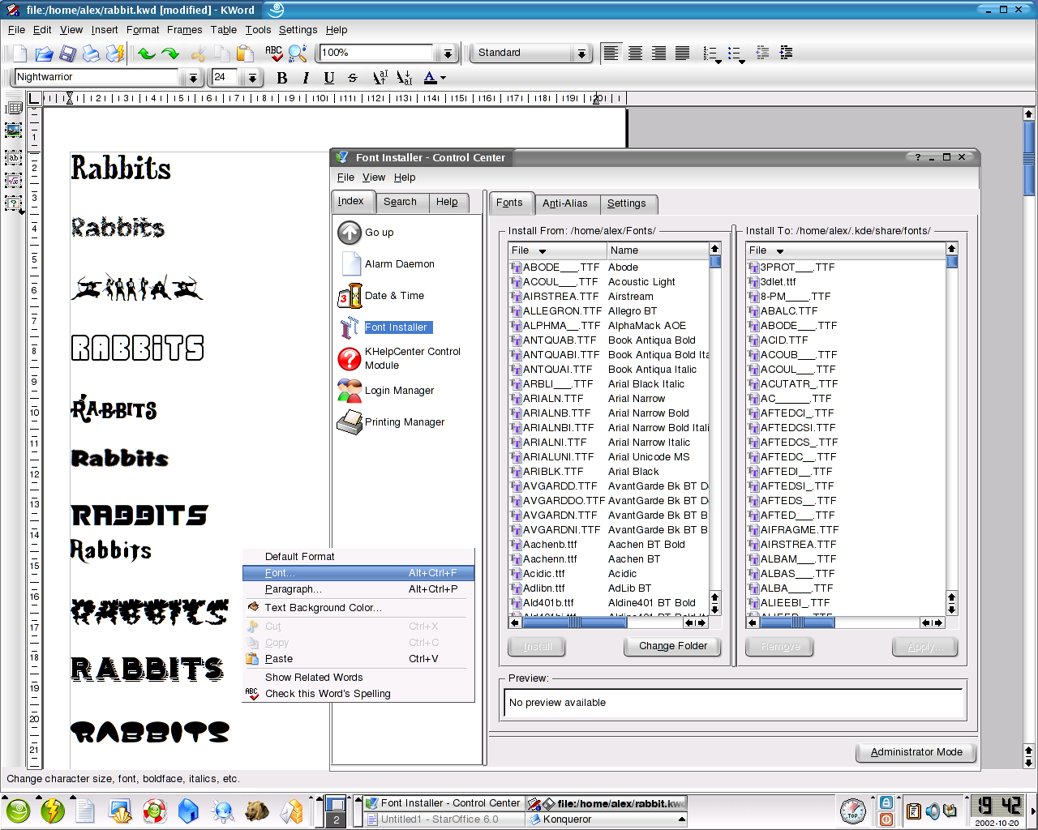Viewport: 1038px width, 830px height.
Task: Switch to the Settings tab
Action: [x=627, y=203]
